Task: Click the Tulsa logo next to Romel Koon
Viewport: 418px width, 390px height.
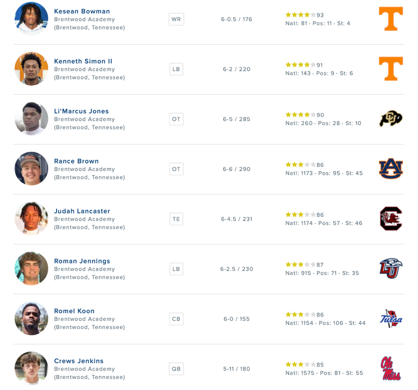Action: coord(391,318)
